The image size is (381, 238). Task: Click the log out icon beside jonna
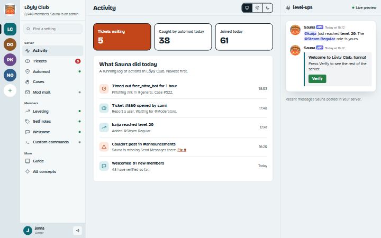tap(77, 231)
